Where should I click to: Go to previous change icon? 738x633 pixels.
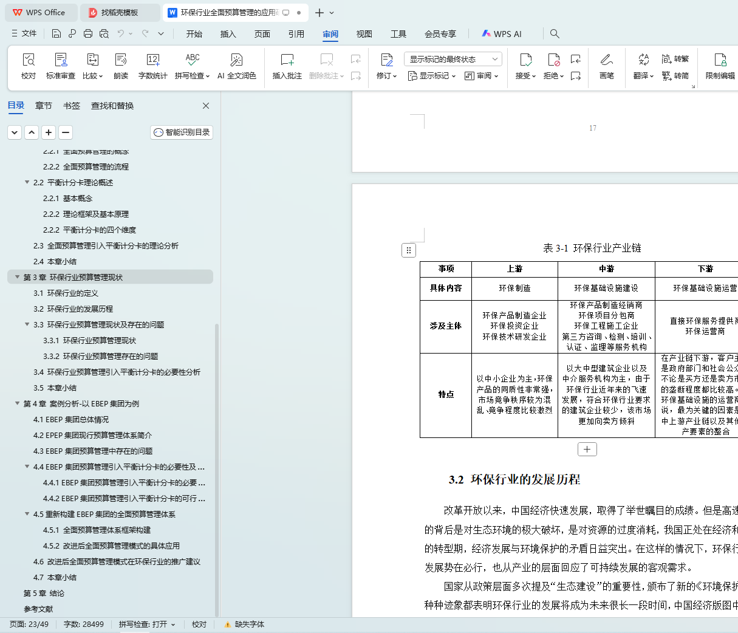pyautogui.click(x=576, y=59)
